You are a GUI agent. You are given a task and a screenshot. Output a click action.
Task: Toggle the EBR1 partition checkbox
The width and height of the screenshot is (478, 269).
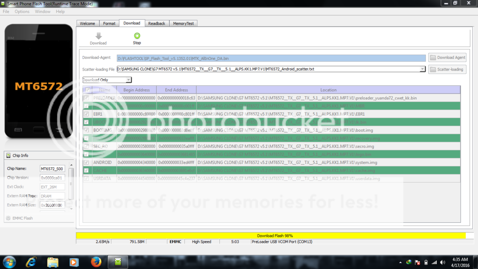click(x=86, y=114)
